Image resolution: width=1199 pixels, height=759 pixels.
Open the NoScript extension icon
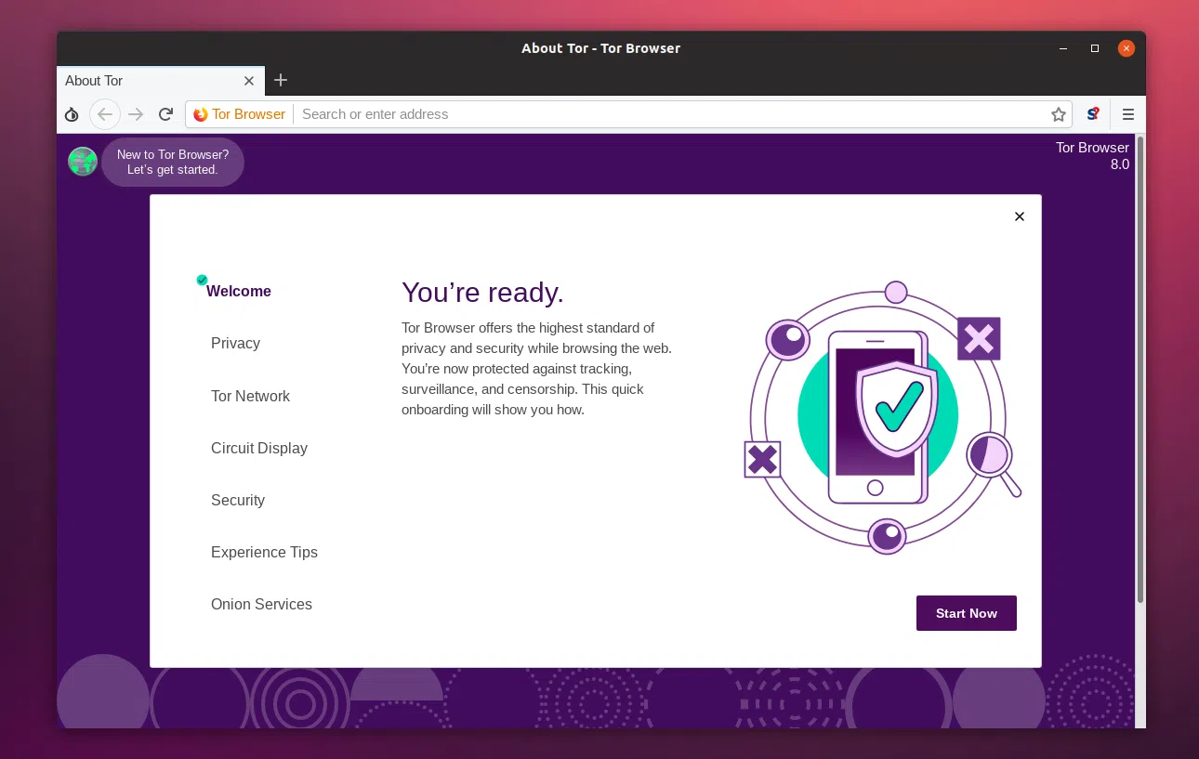[x=1093, y=114]
